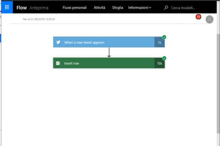220x146 pixels.
Task: Click the Ran at timestamp text
Action: (x=39, y=19)
